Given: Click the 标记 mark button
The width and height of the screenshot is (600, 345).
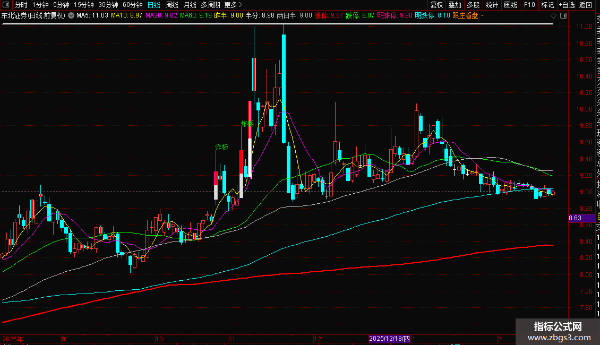Looking at the screenshot, I should (x=547, y=5).
